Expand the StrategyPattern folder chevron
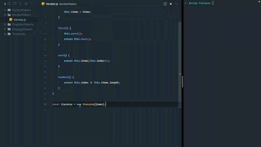This screenshot has height=147, width=261. click(x=5, y=29)
